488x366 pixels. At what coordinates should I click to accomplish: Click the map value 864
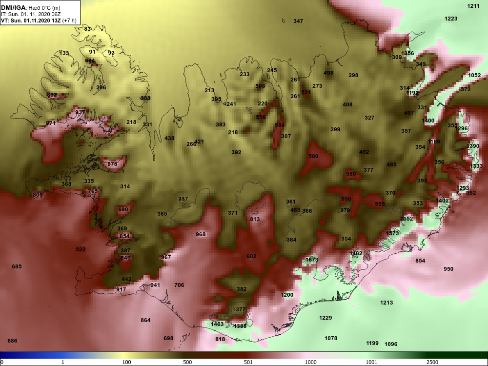pyautogui.click(x=145, y=320)
